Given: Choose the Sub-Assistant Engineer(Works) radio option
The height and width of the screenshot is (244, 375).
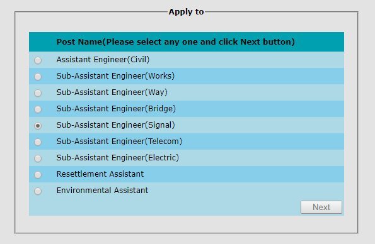Looking at the screenshot, I should pyautogui.click(x=38, y=77).
